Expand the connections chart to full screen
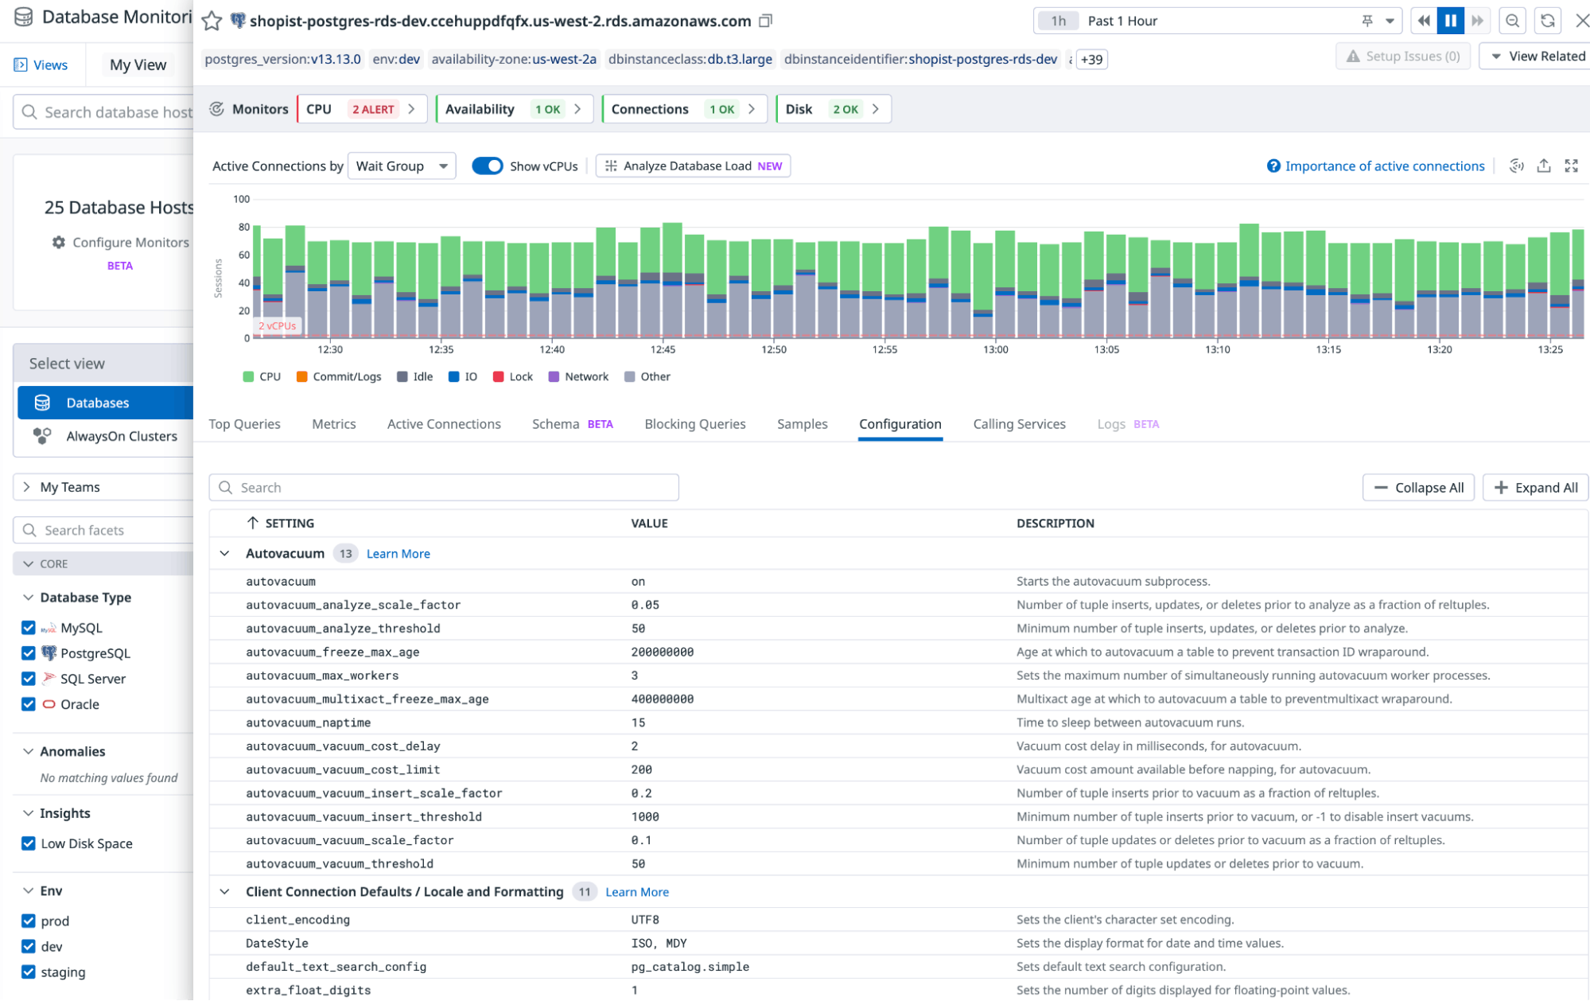 click(x=1572, y=166)
